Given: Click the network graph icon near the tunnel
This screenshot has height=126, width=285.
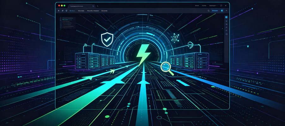Looking at the screenshot, I should [x=175, y=38].
